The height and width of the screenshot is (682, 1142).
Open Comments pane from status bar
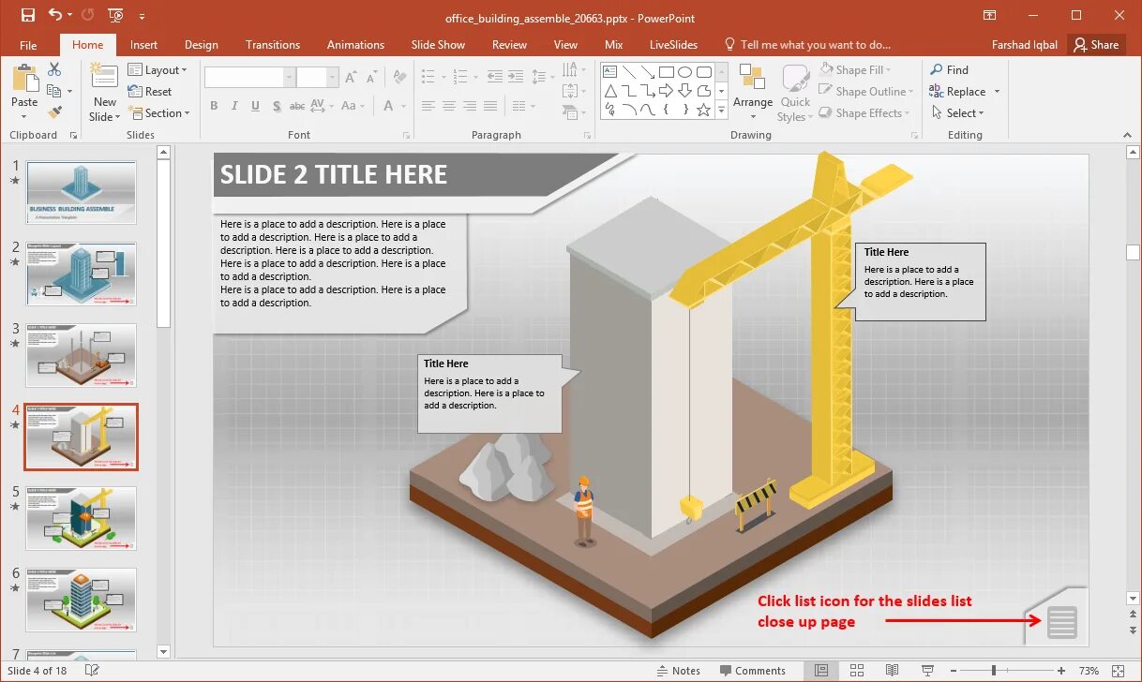point(752,671)
